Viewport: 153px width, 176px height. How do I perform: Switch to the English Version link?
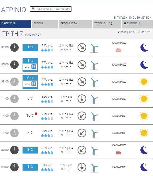pos(140,18)
